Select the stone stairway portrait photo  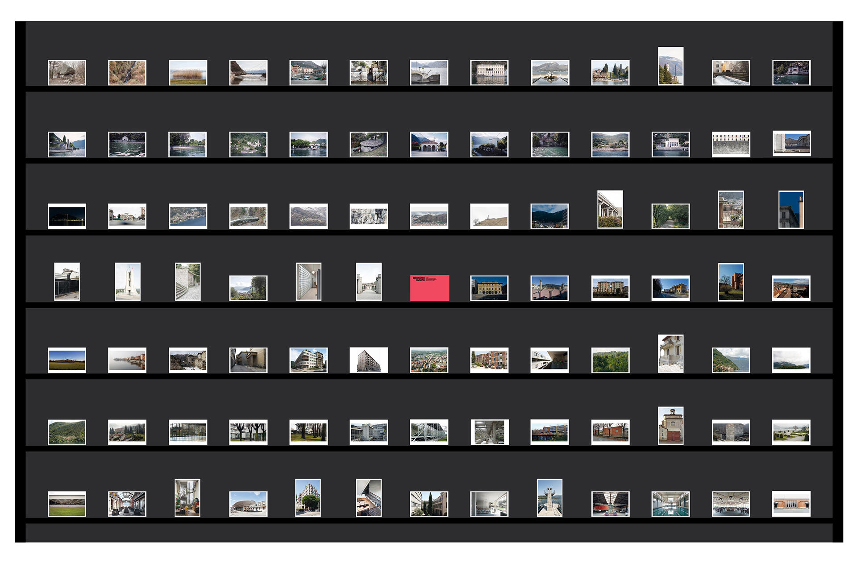(188, 281)
